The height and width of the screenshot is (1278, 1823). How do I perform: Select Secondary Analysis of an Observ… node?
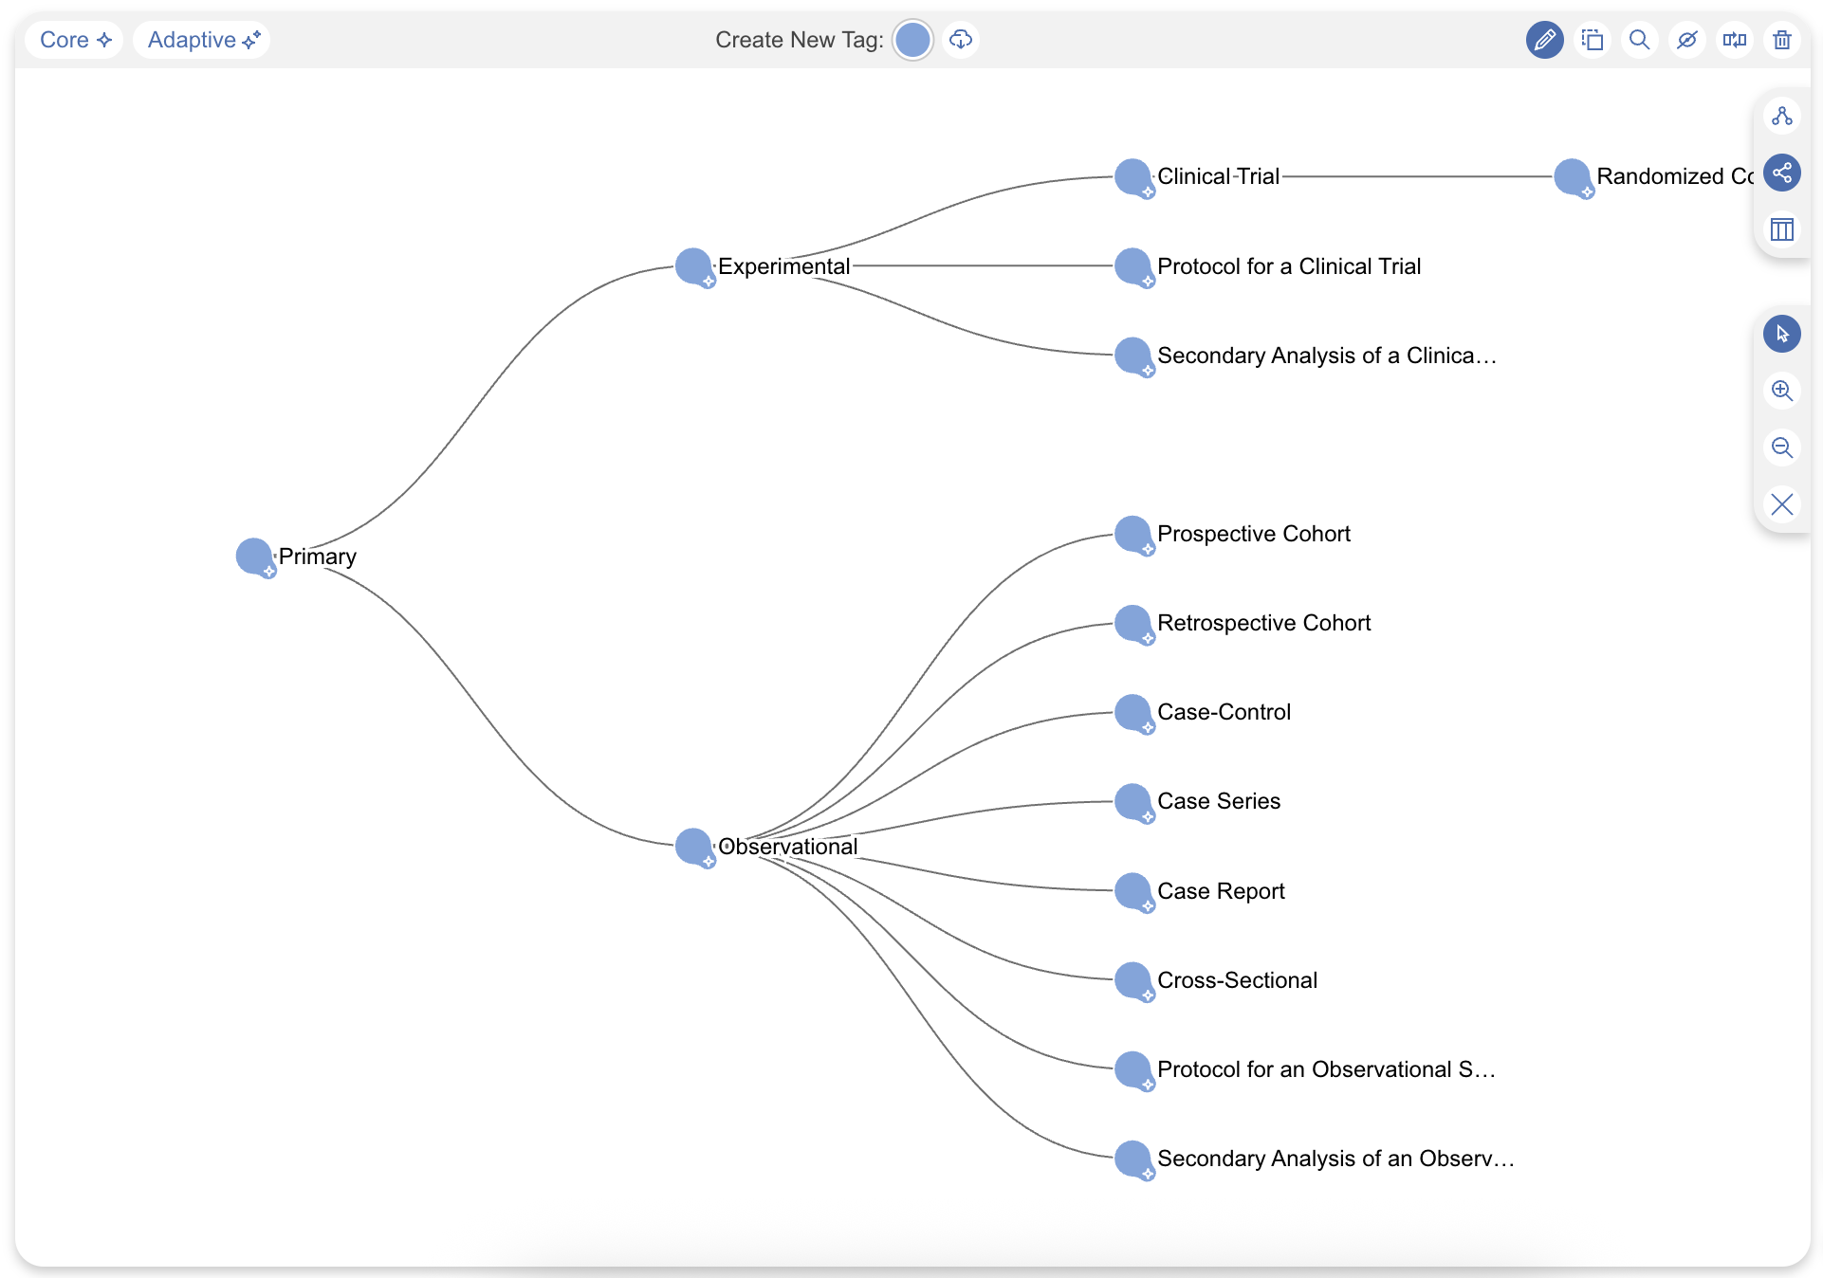coord(1133,1159)
